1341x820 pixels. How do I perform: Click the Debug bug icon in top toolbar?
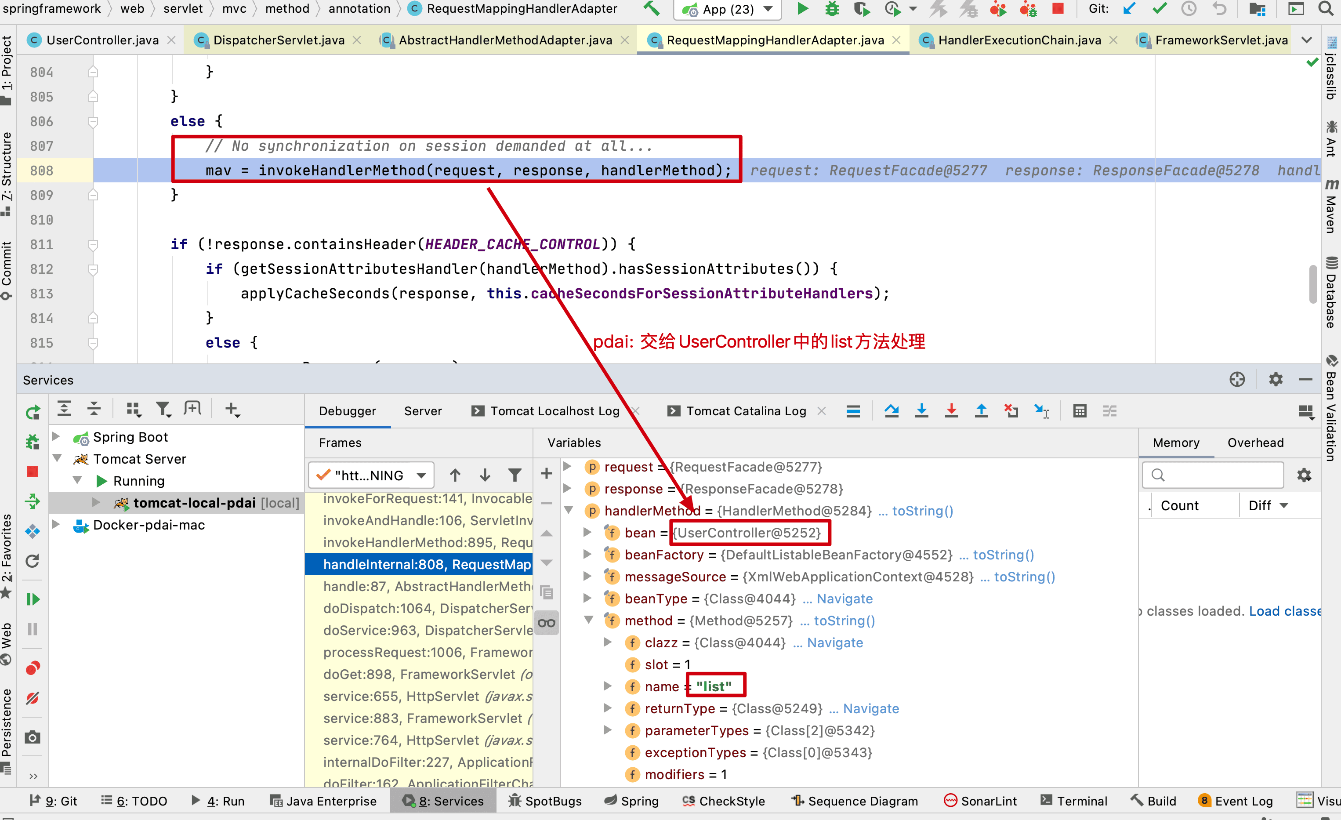click(832, 9)
